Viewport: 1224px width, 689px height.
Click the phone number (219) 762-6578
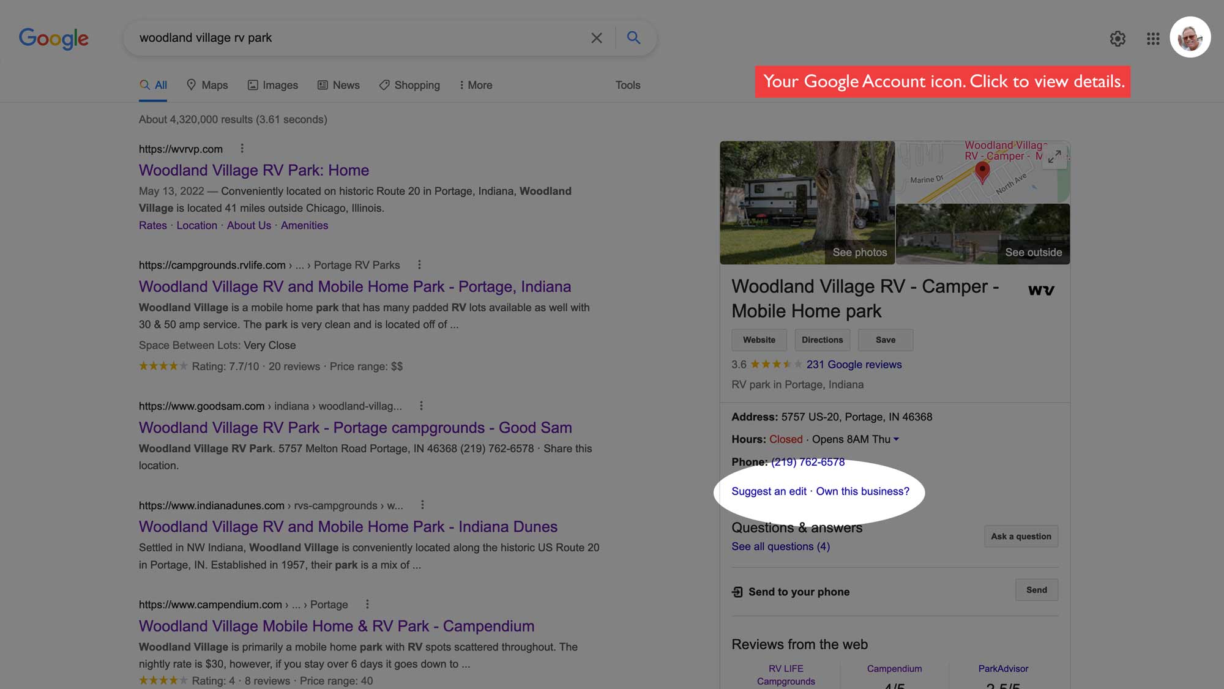pyautogui.click(x=808, y=462)
